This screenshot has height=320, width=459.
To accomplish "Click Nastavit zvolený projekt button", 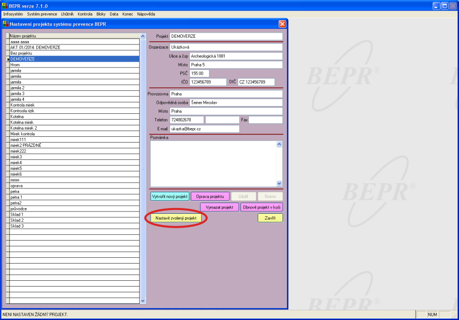I will (x=176, y=218).
